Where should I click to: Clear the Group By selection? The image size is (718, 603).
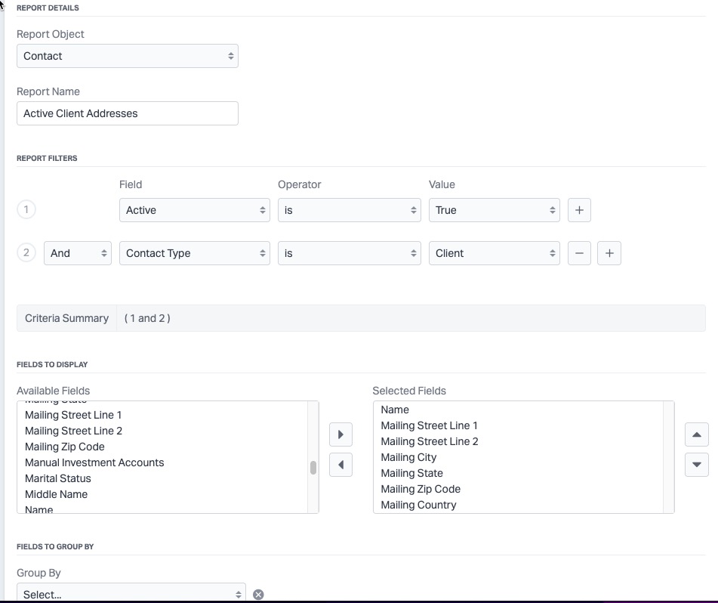pyautogui.click(x=258, y=595)
